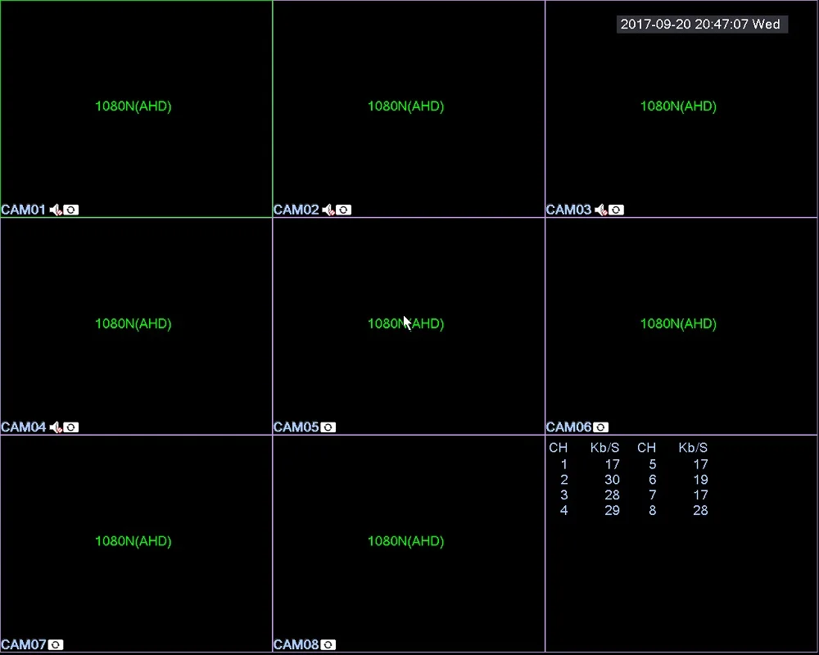Screen dimensions: 819x655
Task: Click the 1080N(AHD) text in CAM03's pane
Action: pos(678,106)
